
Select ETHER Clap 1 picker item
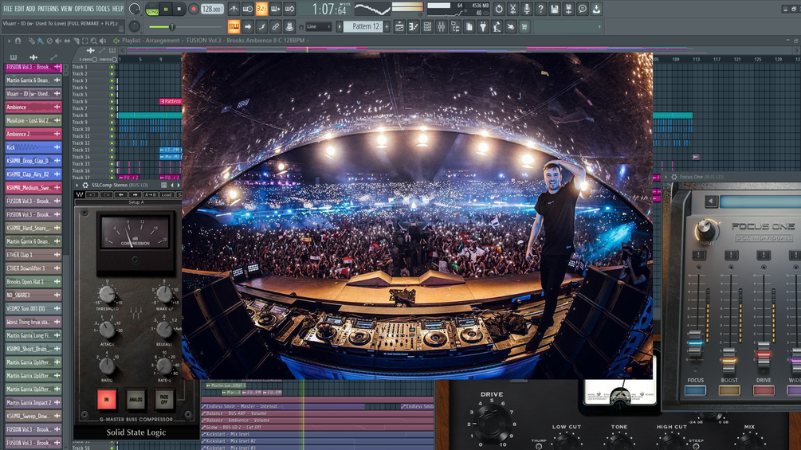(33, 255)
